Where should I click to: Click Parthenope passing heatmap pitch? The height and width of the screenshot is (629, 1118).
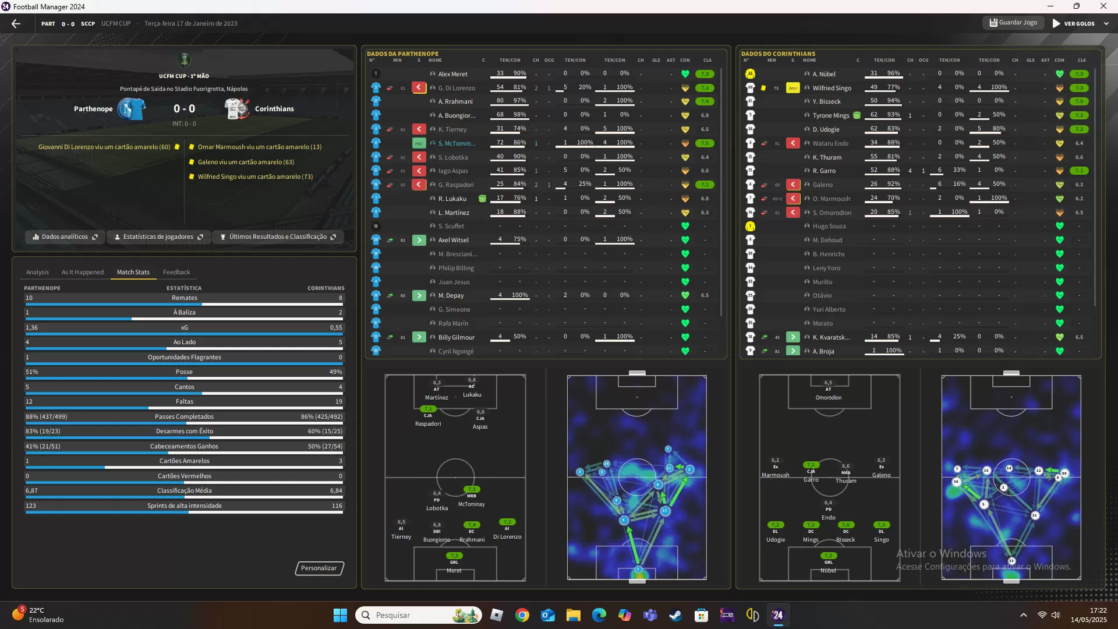(x=637, y=478)
